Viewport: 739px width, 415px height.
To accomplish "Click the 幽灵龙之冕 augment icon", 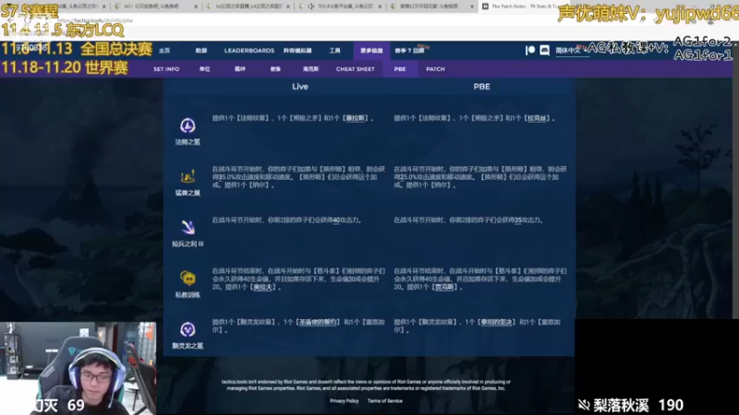I will [188, 329].
